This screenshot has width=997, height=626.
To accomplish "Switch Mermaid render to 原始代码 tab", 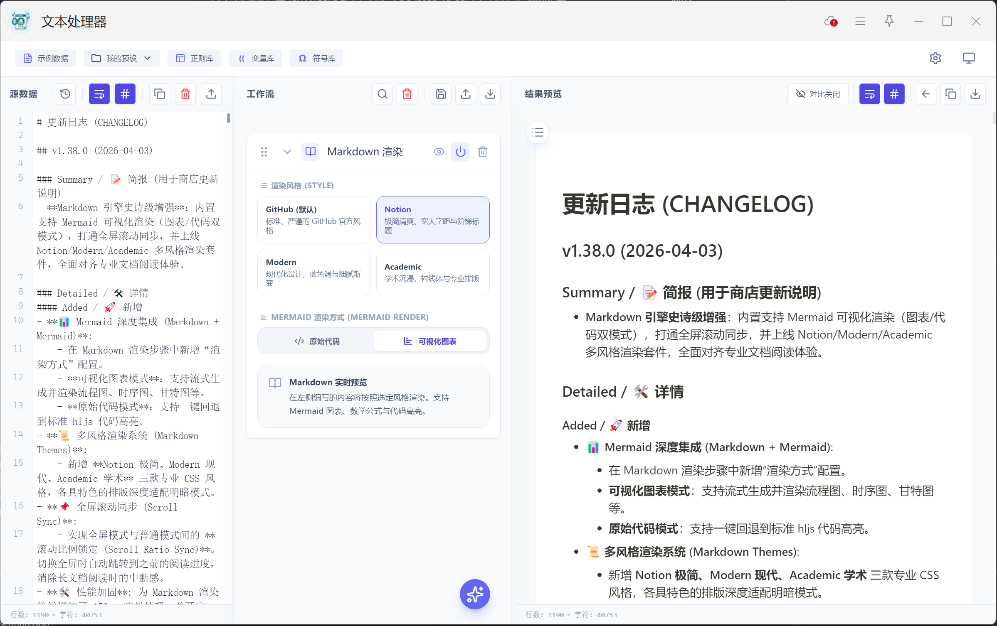I will (317, 341).
